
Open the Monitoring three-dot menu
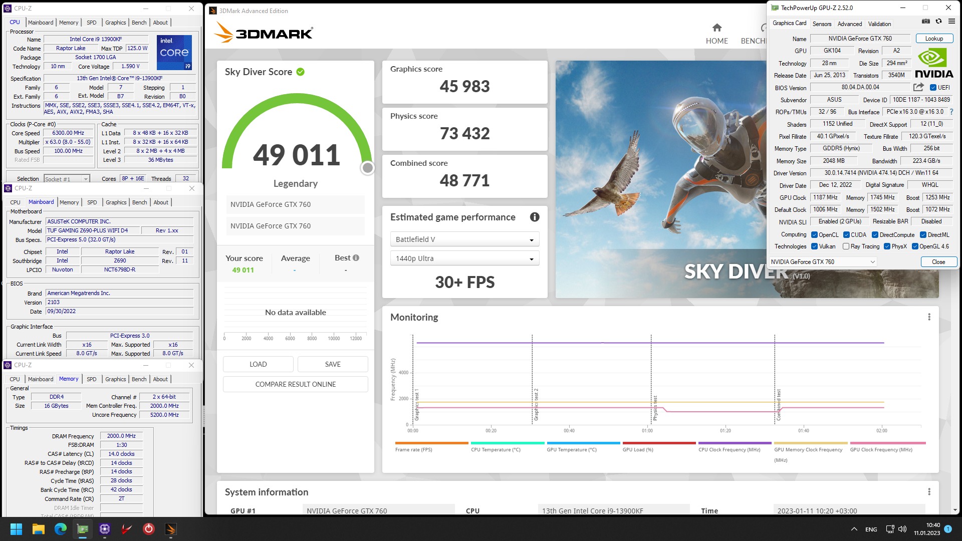(929, 317)
